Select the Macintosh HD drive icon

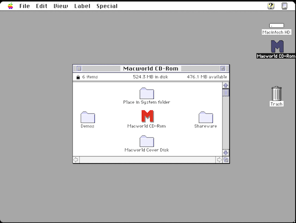[x=276, y=26]
